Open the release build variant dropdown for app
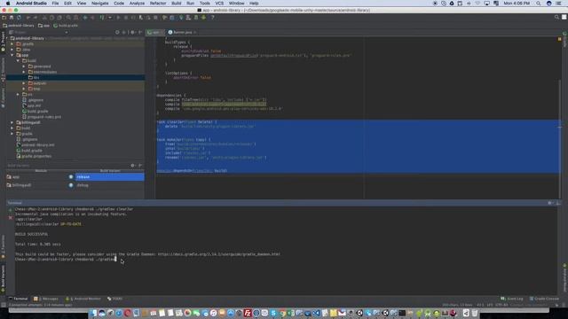Image resolution: width=568 pixels, height=319 pixels. point(110,177)
